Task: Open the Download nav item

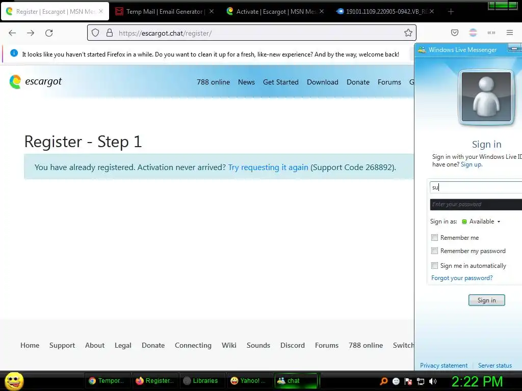Action: (323, 82)
